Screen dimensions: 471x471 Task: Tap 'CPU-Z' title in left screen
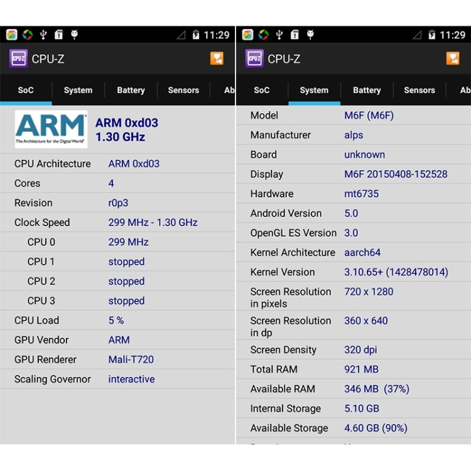[x=48, y=59]
